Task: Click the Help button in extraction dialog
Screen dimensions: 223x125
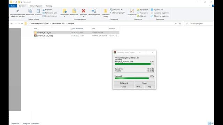Action: pyautogui.click(x=149, y=87)
